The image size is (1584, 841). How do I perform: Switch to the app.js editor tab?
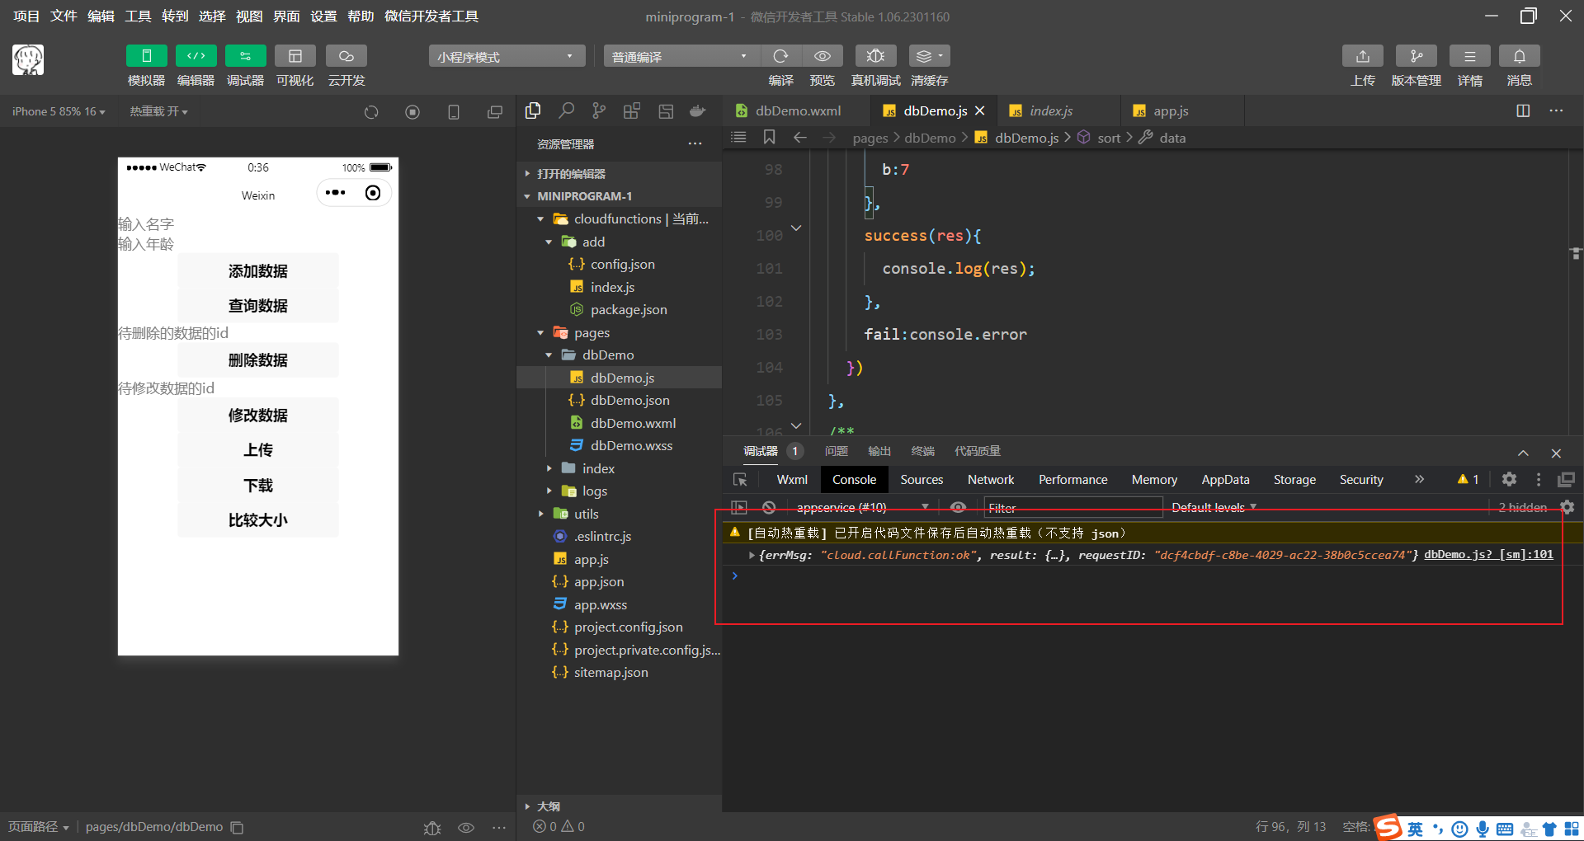pyautogui.click(x=1170, y=110)
